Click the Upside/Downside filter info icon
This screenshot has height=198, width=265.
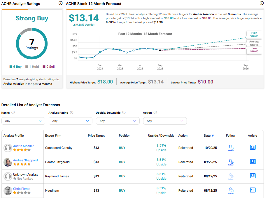(x=124, y=113)
